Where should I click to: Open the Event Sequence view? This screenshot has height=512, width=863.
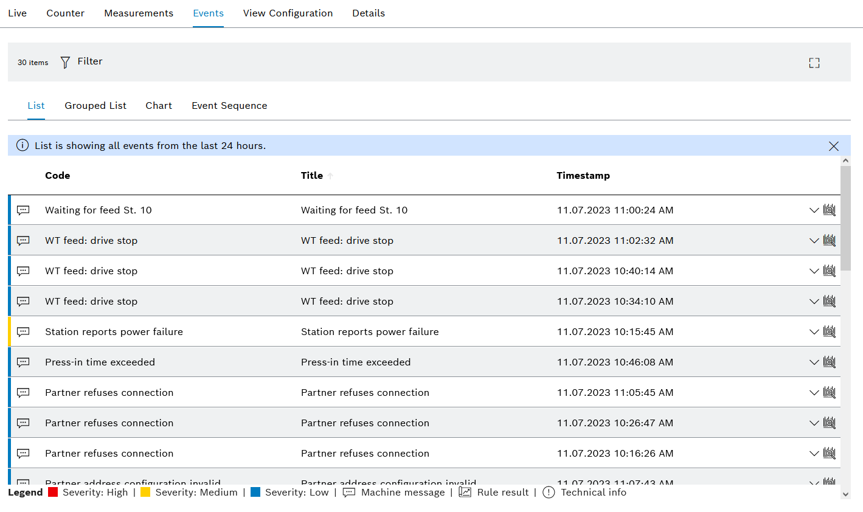[229, 106]
